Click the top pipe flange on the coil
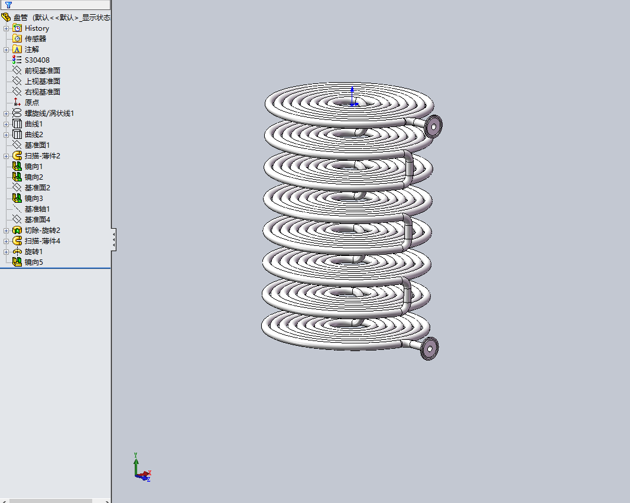Image resolution: width=630 pixels, height=503 pixels. 433,126
